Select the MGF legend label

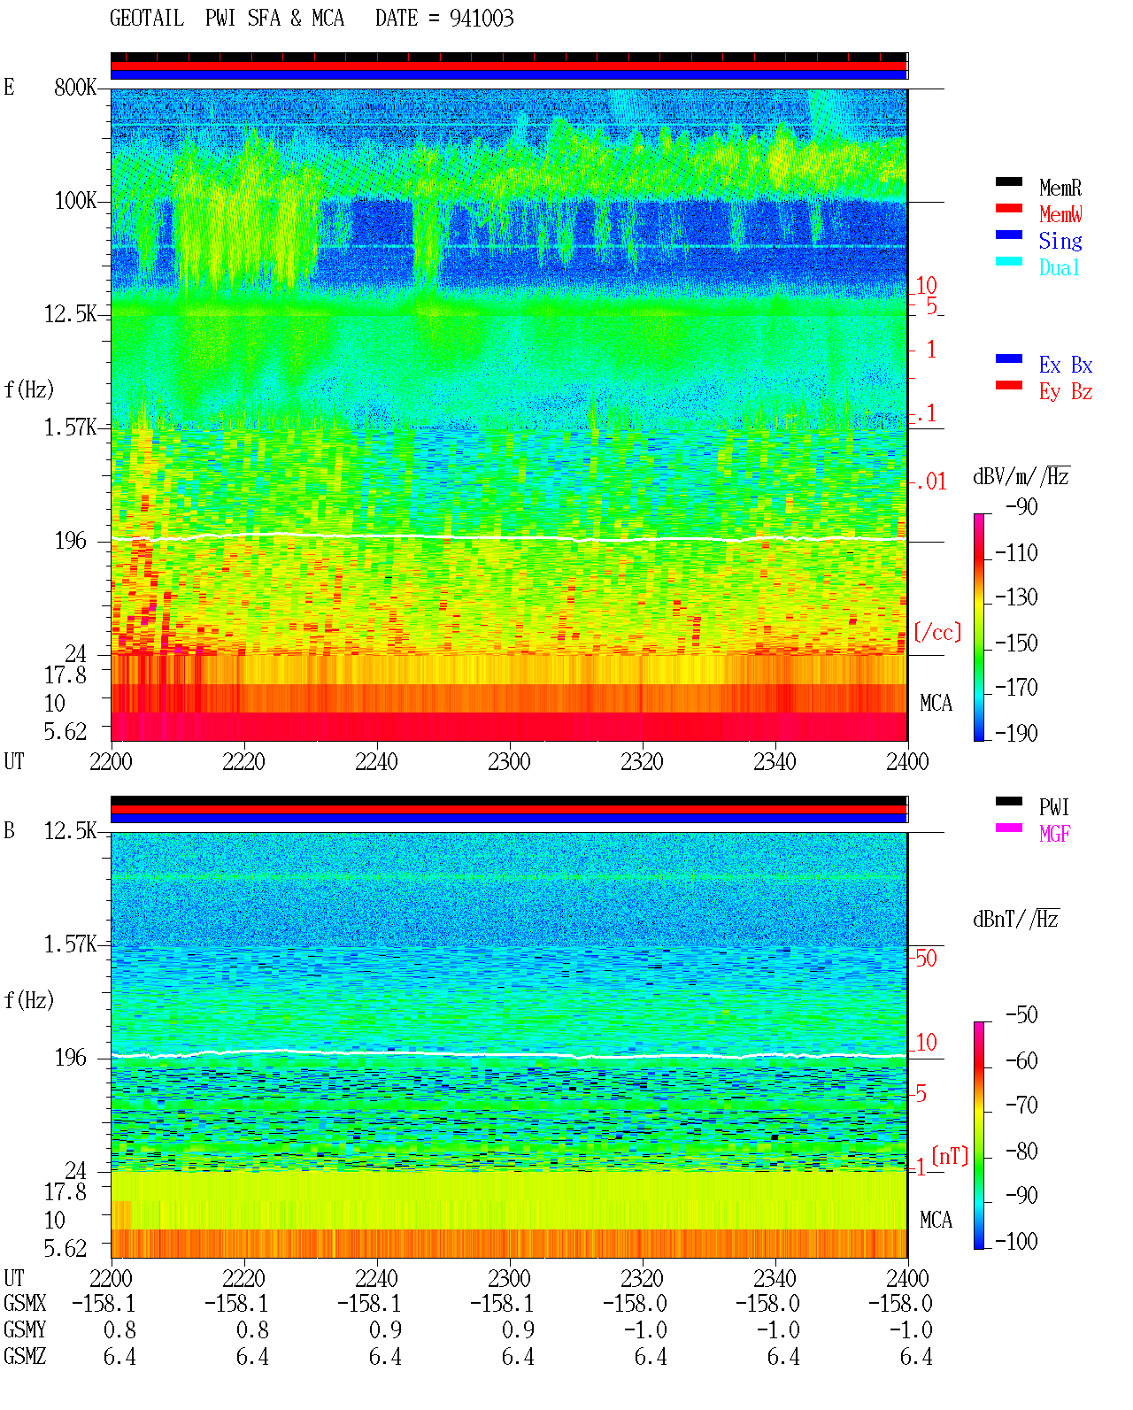[x=1055, y=834]
